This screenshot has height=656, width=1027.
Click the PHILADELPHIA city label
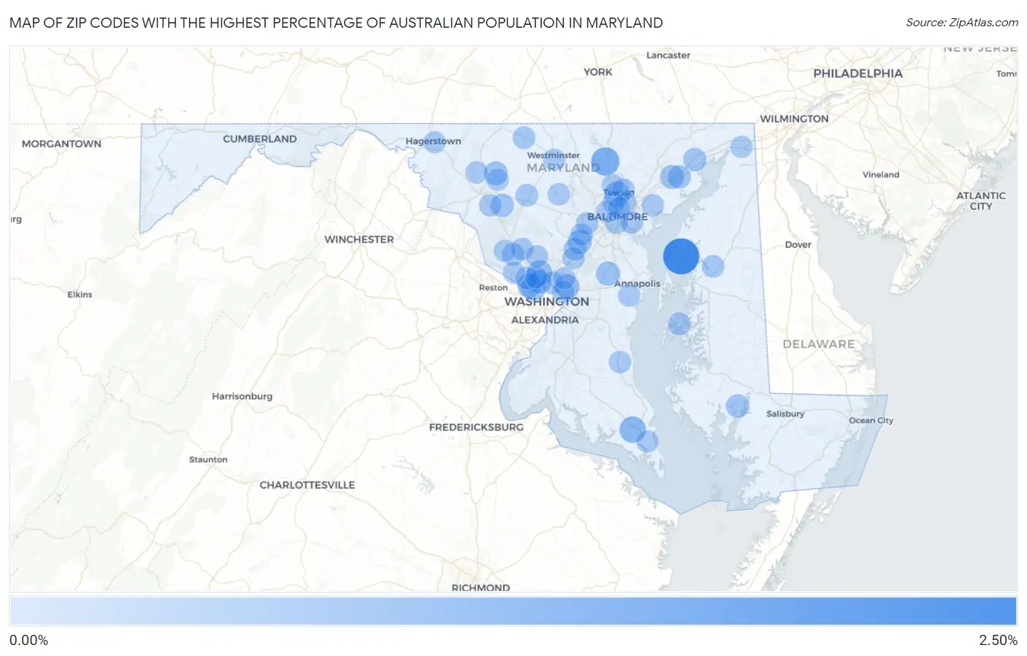click(858, 73)
